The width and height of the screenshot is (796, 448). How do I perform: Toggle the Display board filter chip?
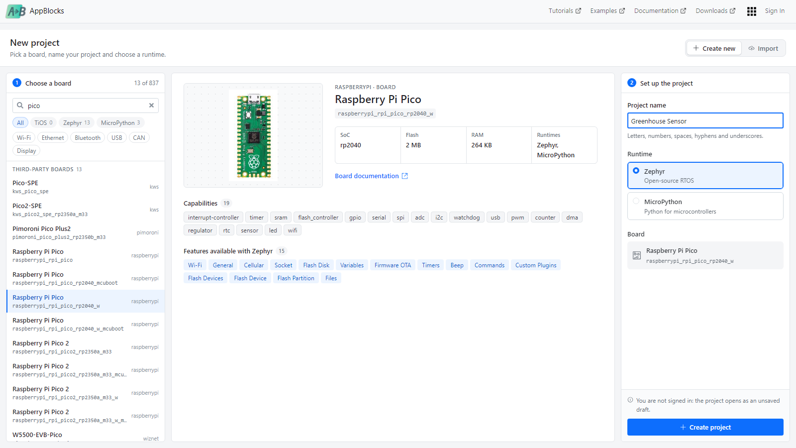(26, 151)
